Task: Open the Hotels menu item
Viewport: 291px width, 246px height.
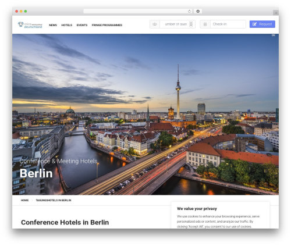Action: tap(67, 25)
